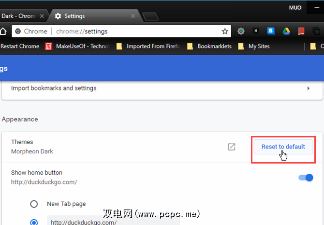Screen dimensions: 324x225
Task: Open Chrome Web Store themes link icon
Action: (x=232, y=147)
